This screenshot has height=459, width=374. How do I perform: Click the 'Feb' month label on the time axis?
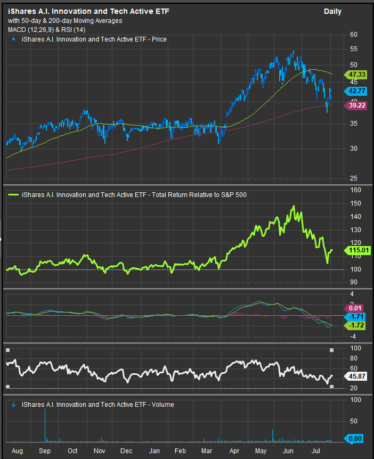pos(180,450)
